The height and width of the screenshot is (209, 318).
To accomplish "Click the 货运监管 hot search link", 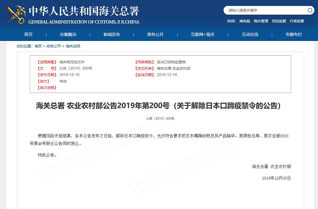I will click(x=279, y=21).
